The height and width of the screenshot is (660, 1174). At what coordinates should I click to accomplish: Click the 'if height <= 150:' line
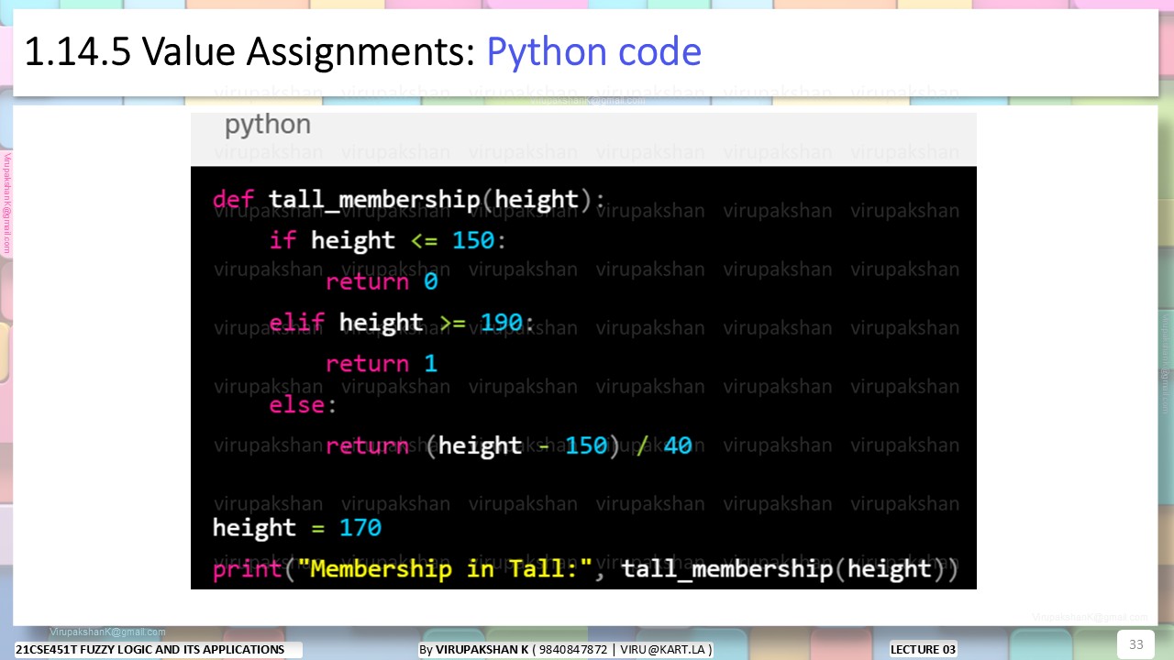(388, 240)
